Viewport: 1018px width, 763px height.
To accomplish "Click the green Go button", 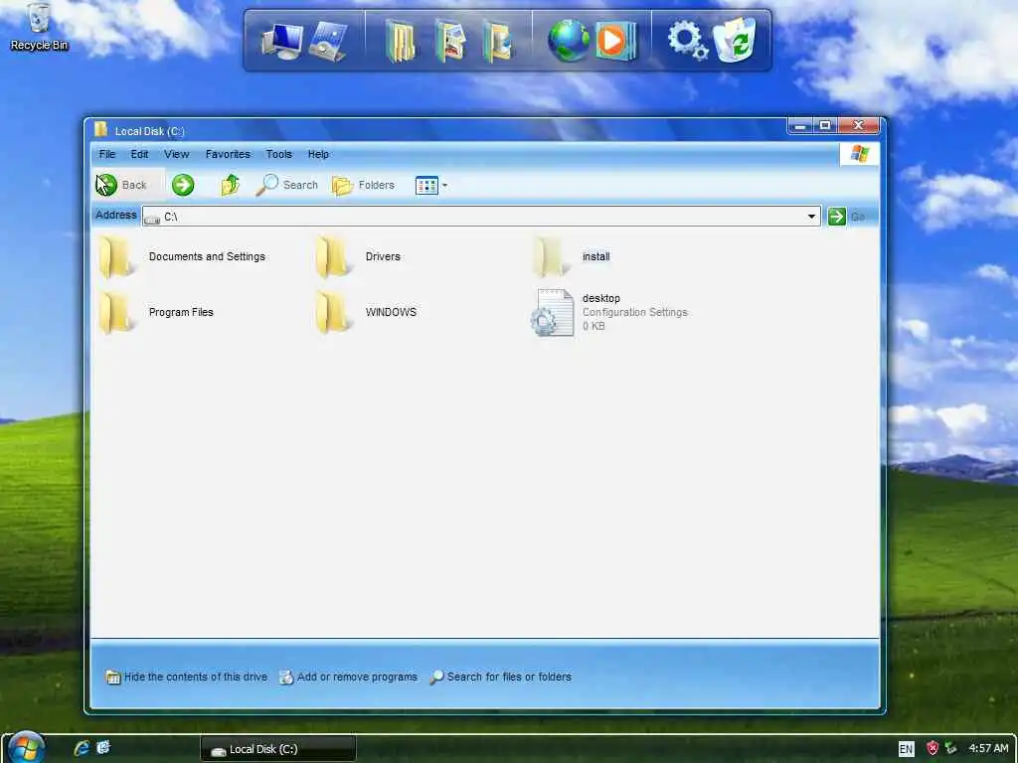I will 846,216.
